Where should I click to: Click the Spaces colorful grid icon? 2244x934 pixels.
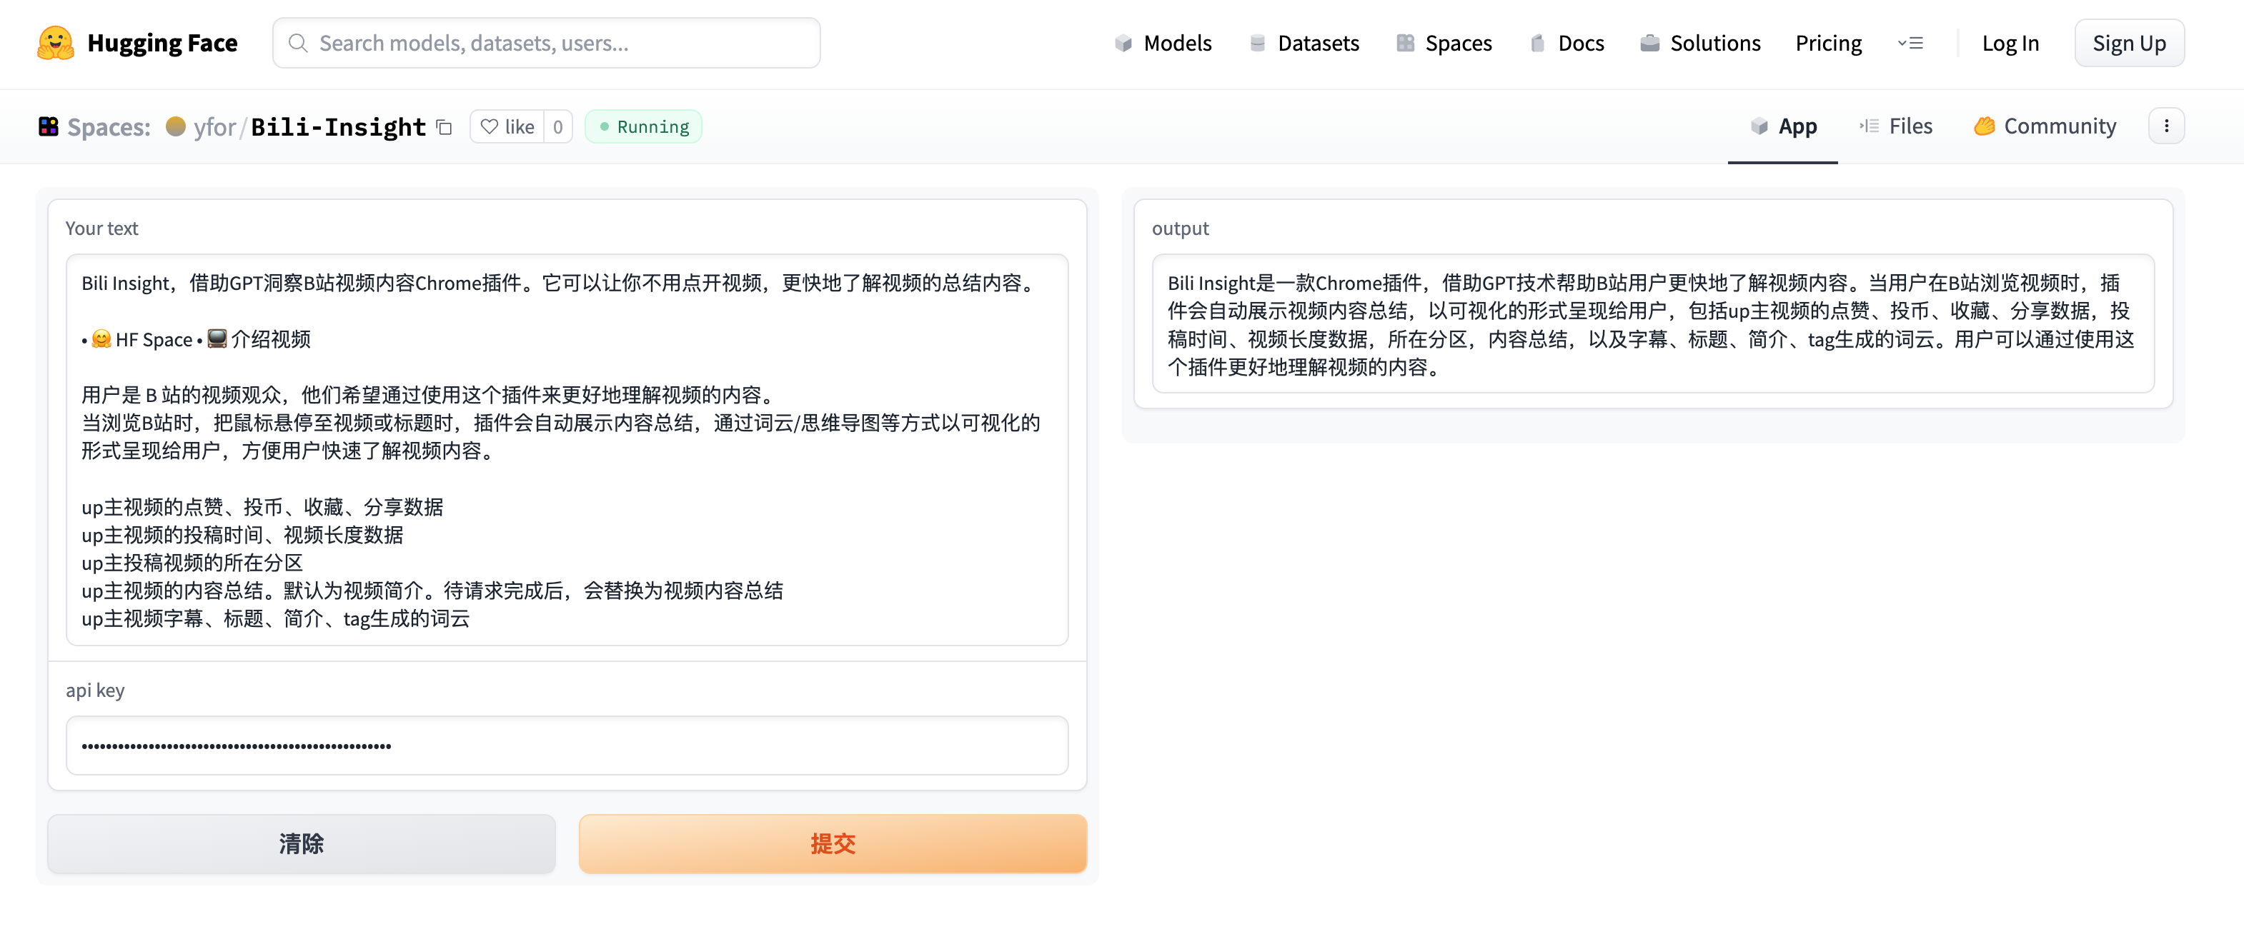[49, 127]
